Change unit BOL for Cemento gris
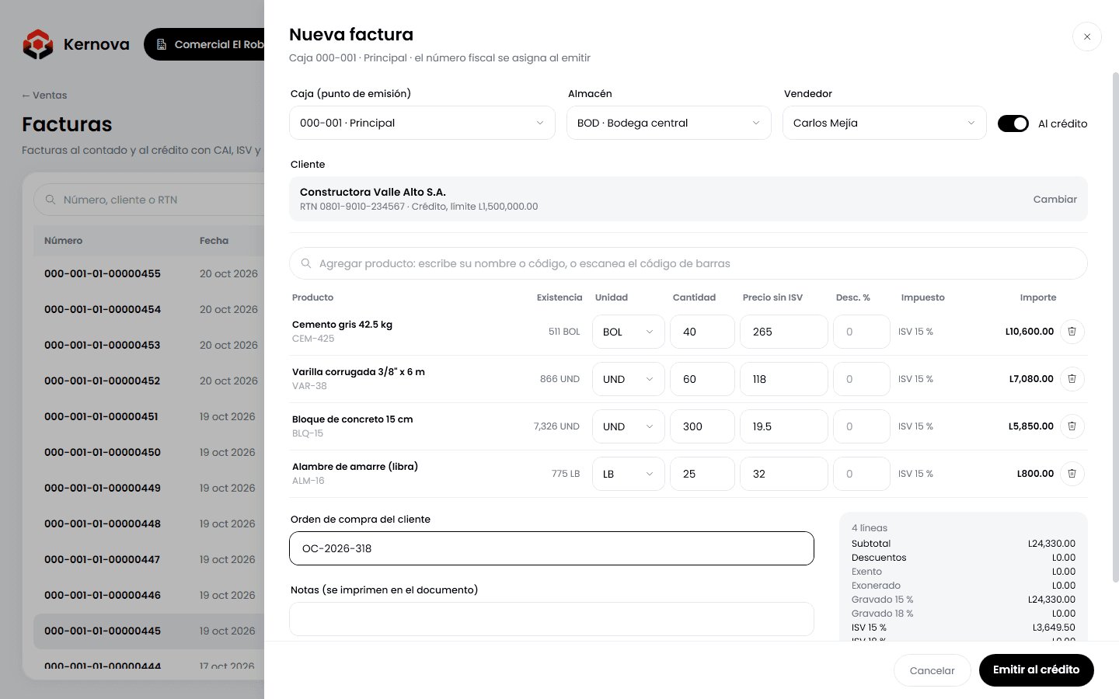The width and height of the screenshot is (1119, 699). [628, 332]
